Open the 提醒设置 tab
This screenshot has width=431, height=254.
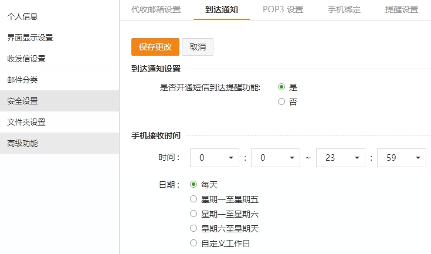tap(402, 9)
